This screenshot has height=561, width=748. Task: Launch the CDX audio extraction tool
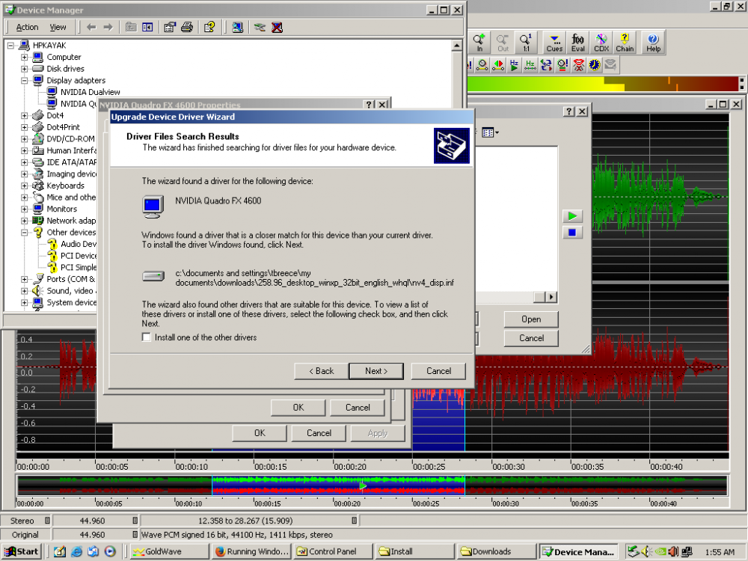(601, 42)
